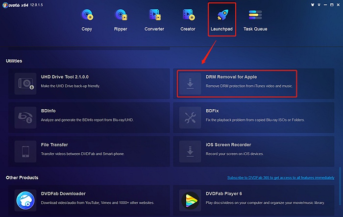Open DRM Removal for Apple title
Screen dimensions: 343x217
[x=231, y=77]
